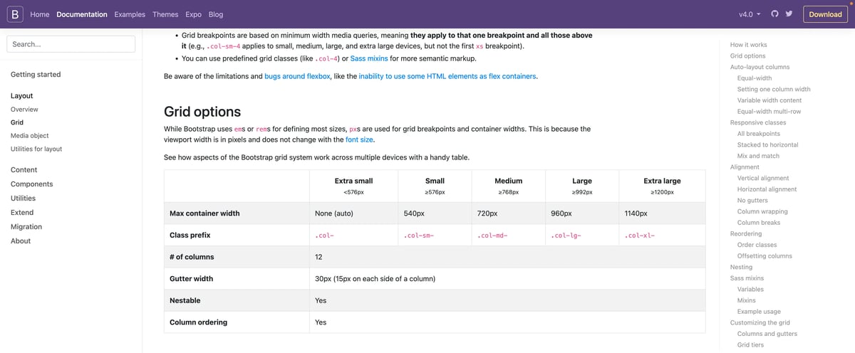
Task: Jump to Responsive classes section
Action: (759, 122)
